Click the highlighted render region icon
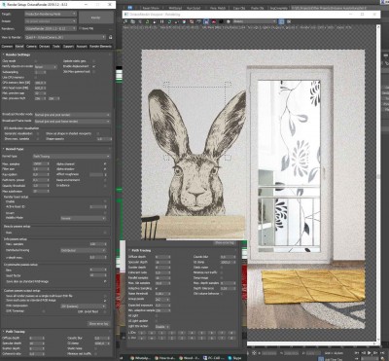Viewport: 389px width, 361px height. coord(206,21)
